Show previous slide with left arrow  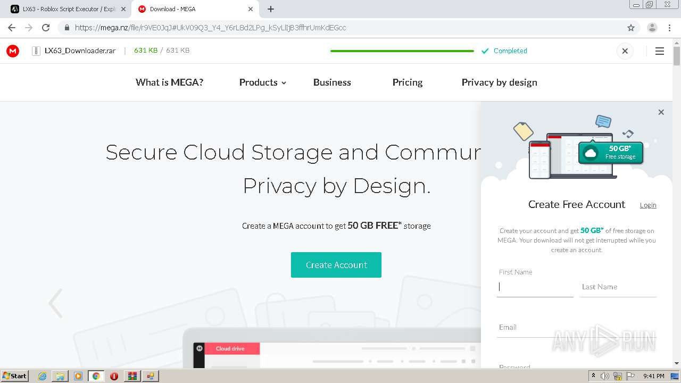pos(55,303)
